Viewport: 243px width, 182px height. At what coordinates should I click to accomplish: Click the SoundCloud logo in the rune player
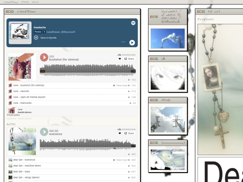(126, 55)
